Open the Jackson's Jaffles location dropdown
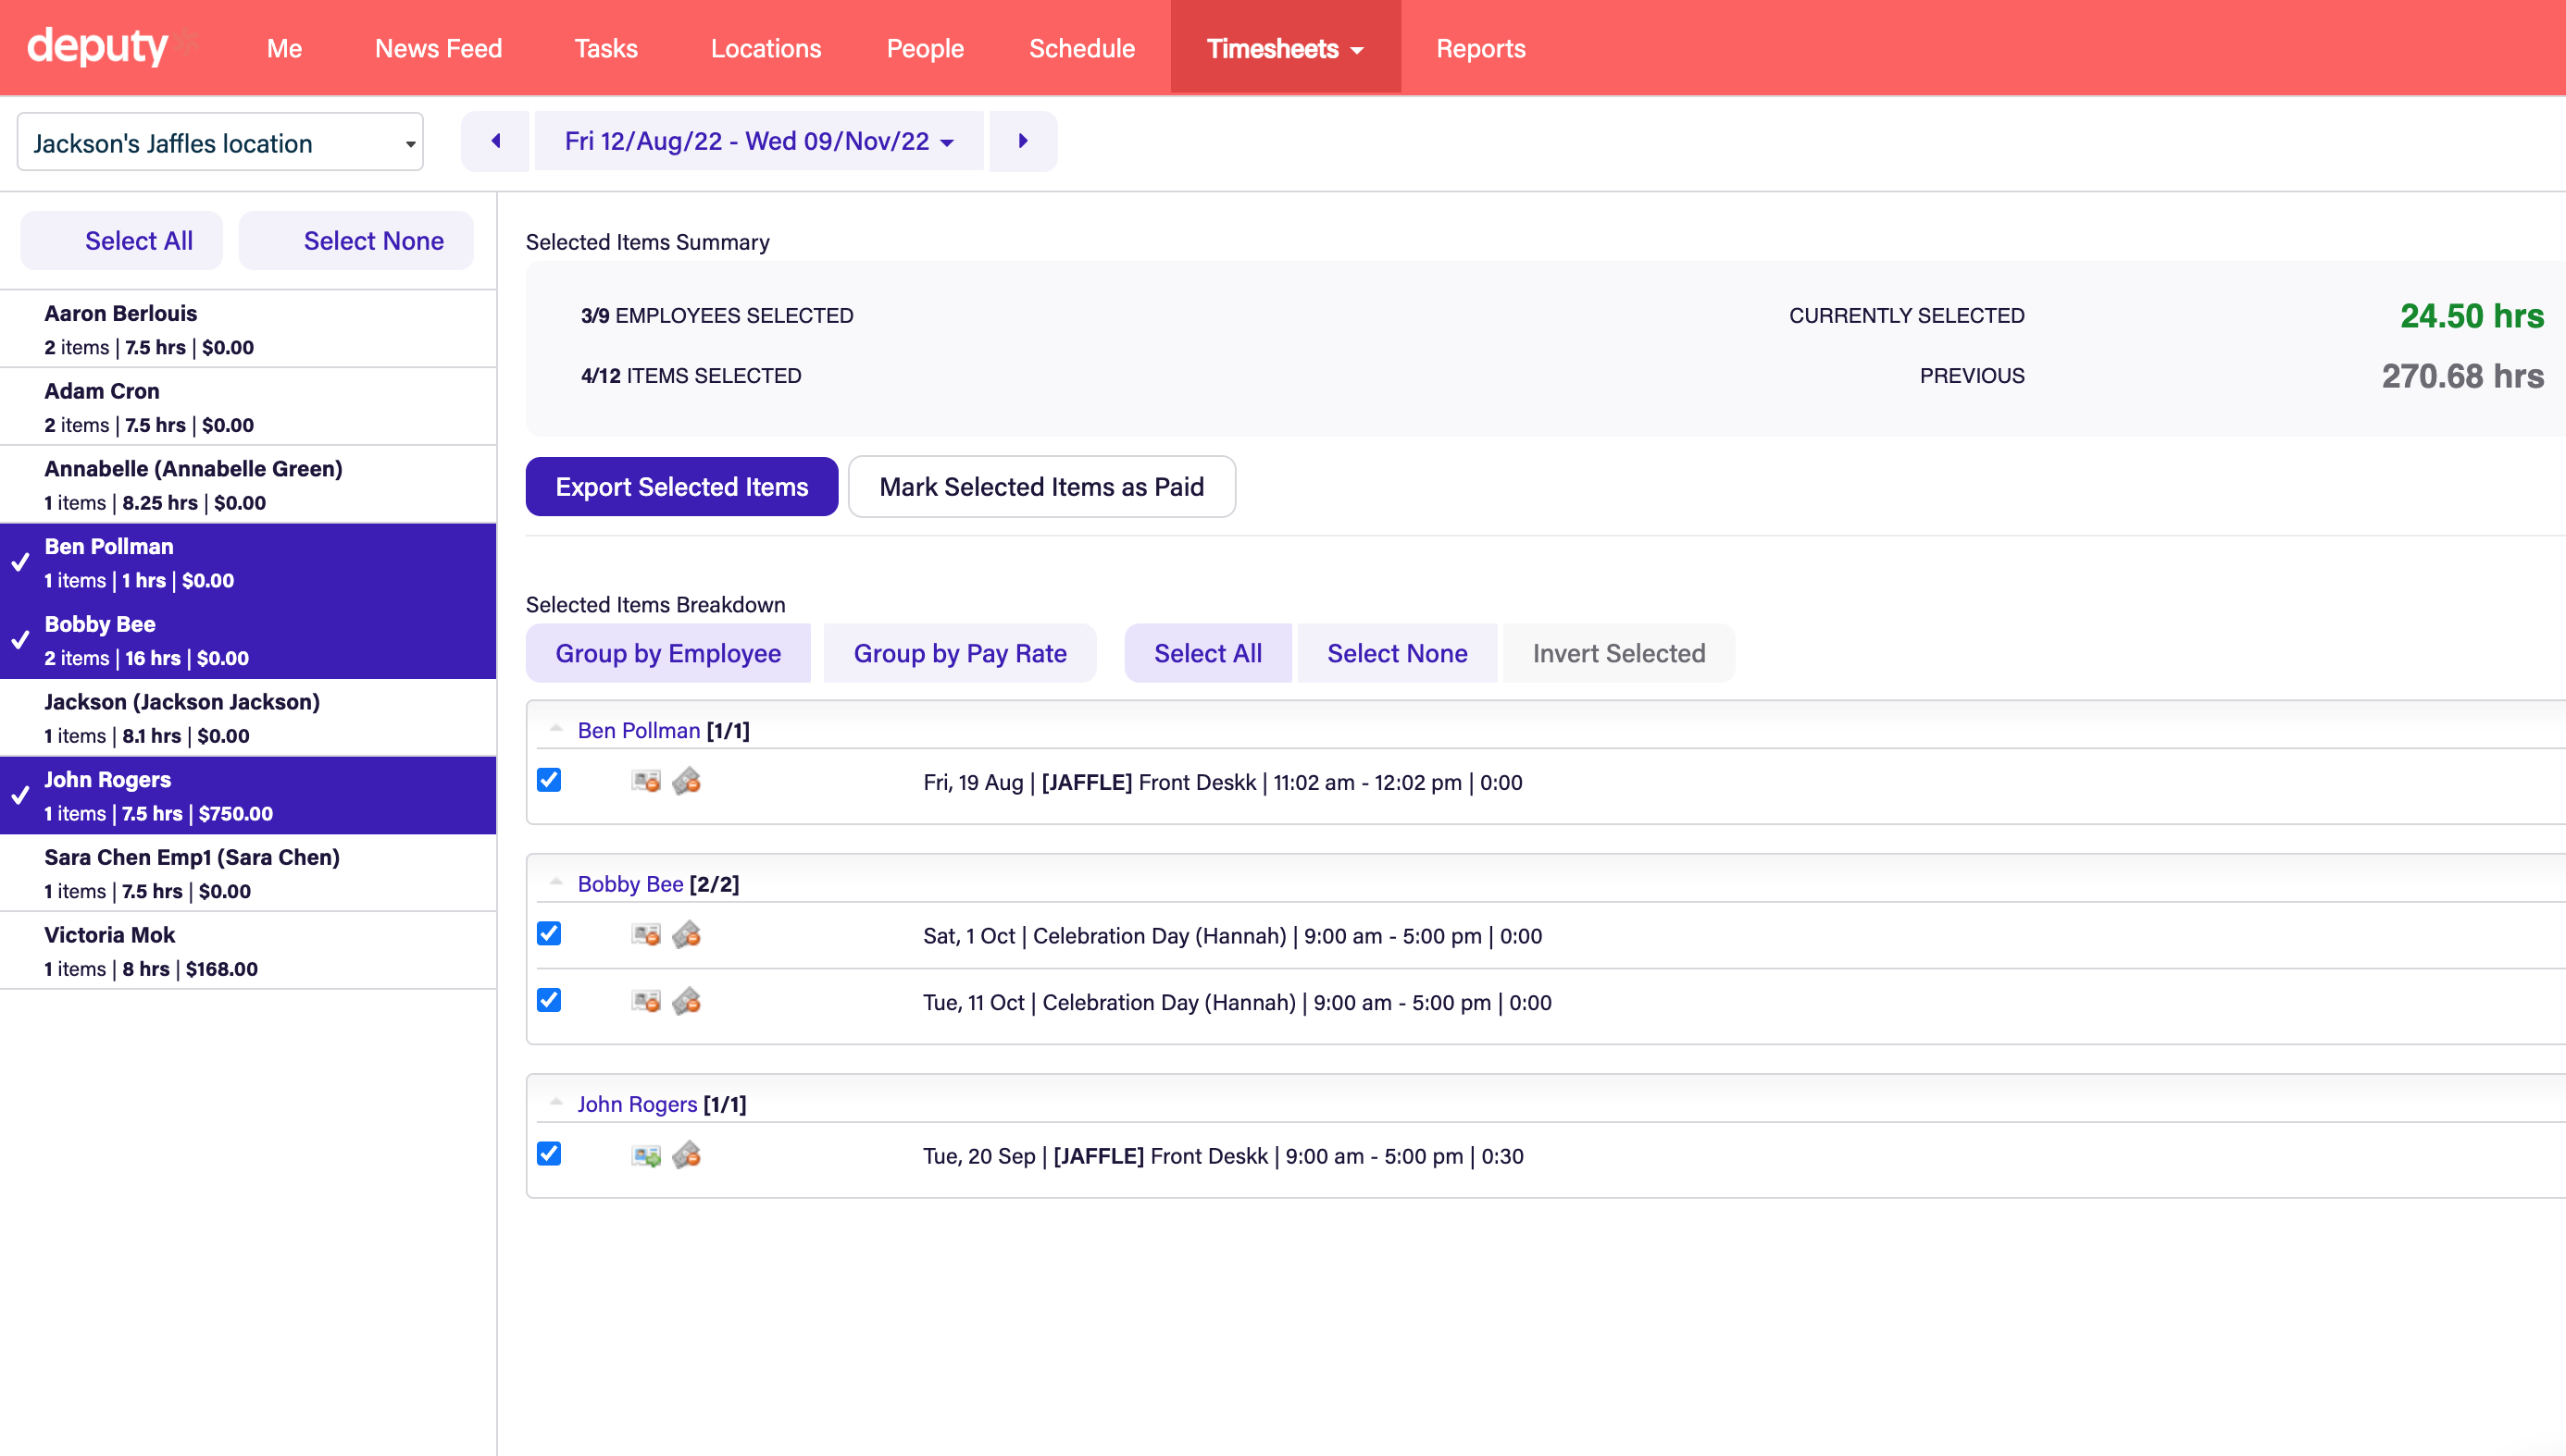 point(220,143)
